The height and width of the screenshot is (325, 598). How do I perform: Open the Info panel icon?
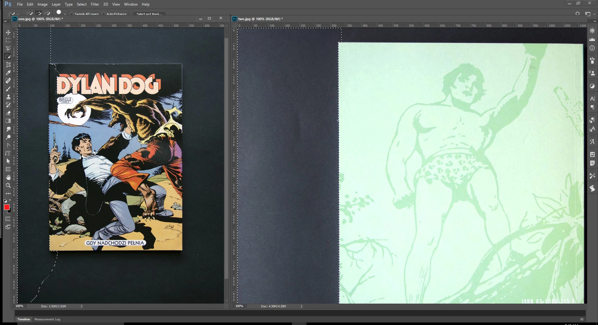[592, 48]
